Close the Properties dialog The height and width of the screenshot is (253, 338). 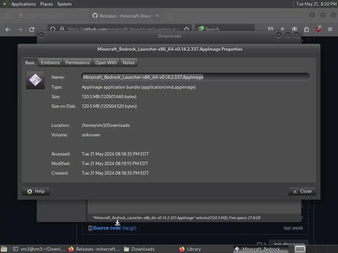click(302, 191)
